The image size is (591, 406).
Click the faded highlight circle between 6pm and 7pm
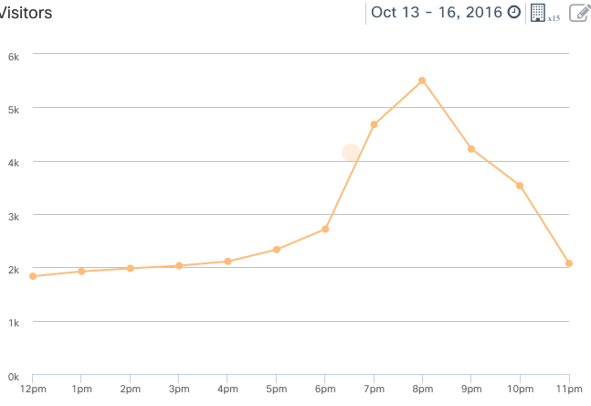351,153
